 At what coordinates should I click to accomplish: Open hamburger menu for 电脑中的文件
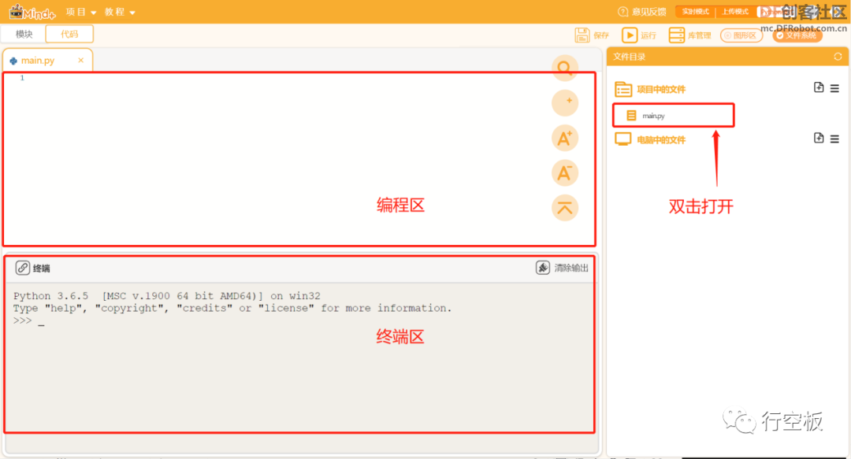pos(834,139)
